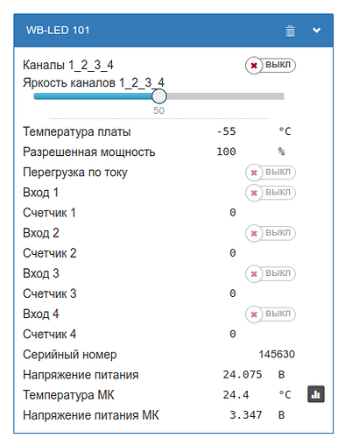Screen dimensions: 338x438
Task: Click the gray unfilled part of brightness slider
Action: (x=225, y=96)
